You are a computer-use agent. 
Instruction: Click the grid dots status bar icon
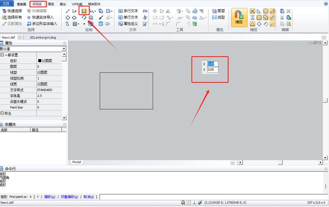coord(189,202)
